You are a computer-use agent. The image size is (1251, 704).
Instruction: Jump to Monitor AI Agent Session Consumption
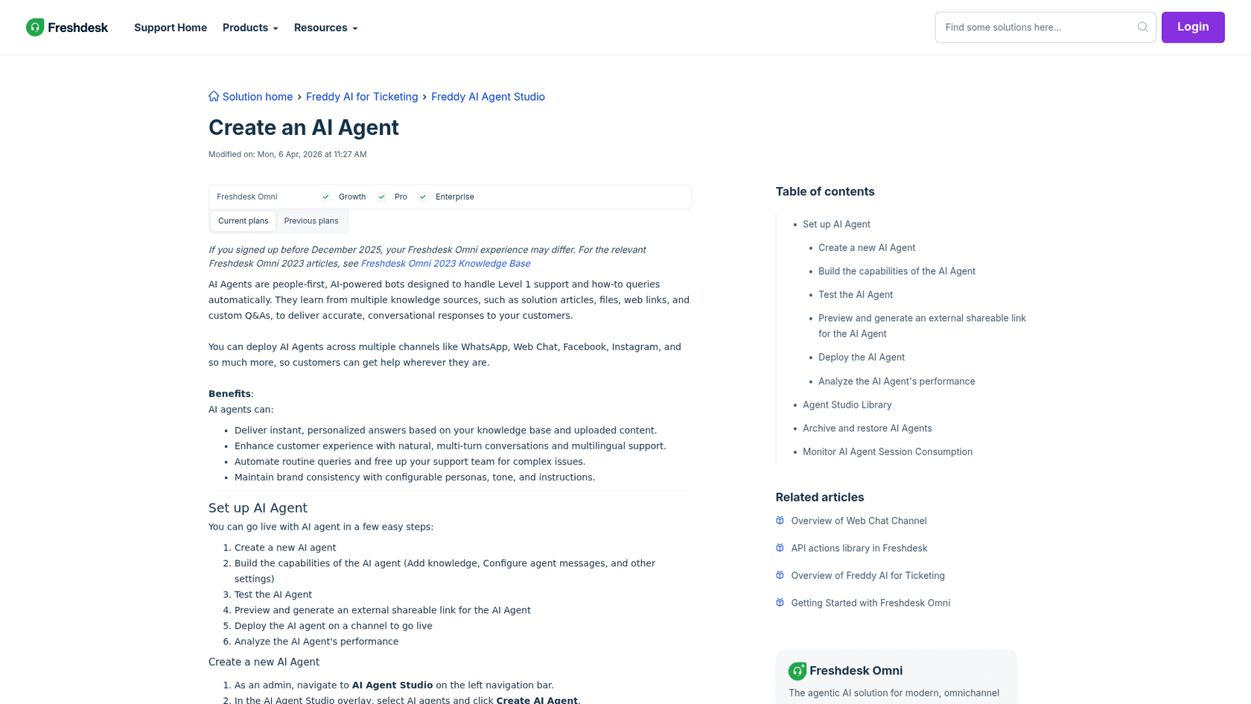[888, 452]
